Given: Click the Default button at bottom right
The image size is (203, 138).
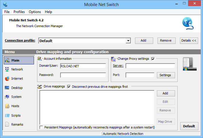Looking at the screenshot, I should [x=189, y=126].
